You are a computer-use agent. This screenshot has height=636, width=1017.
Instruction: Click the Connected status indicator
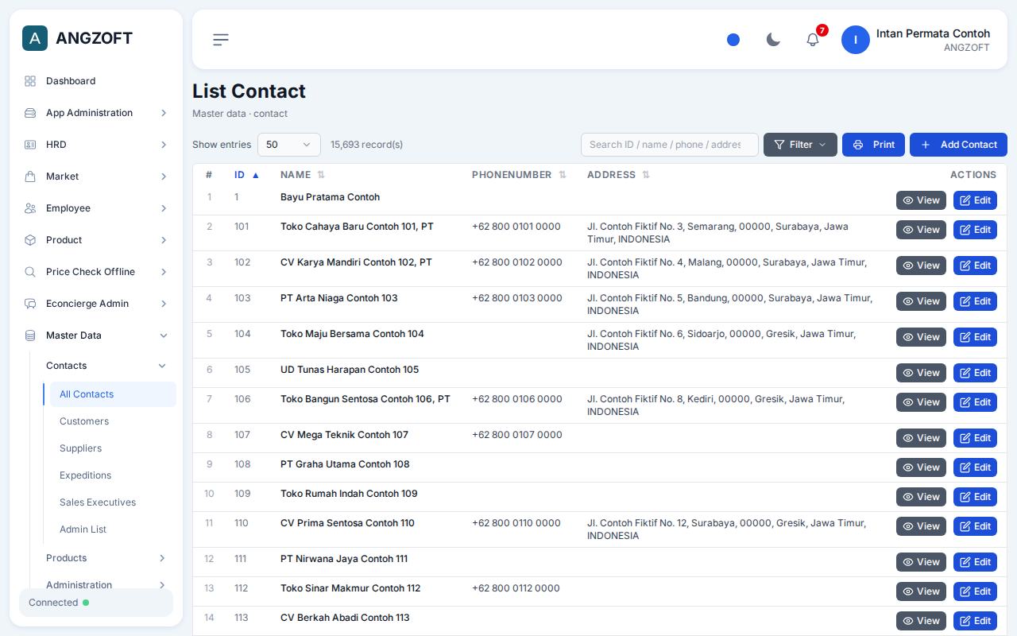point(96,603)
